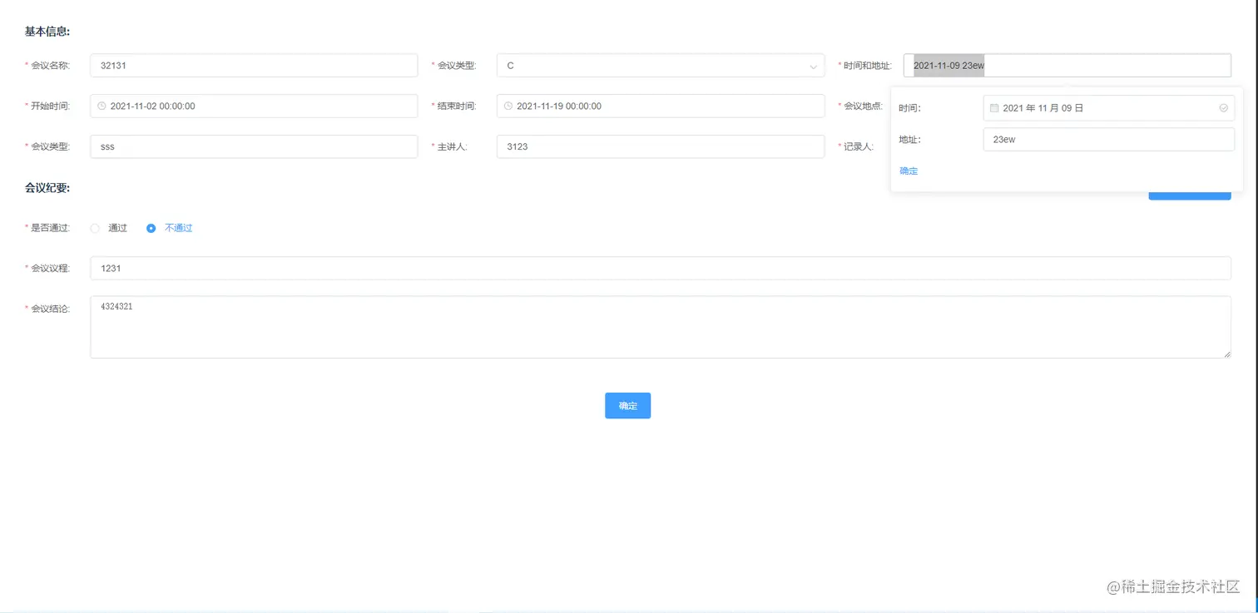Click the 会议类型 text input containing sss
1258x613 pixels.
(254, 146)
